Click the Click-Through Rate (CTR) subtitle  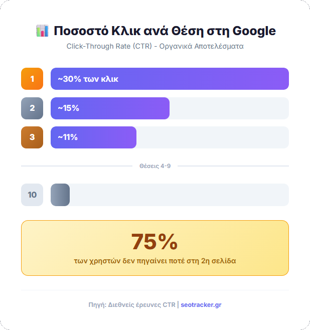[x=155, y=46]
